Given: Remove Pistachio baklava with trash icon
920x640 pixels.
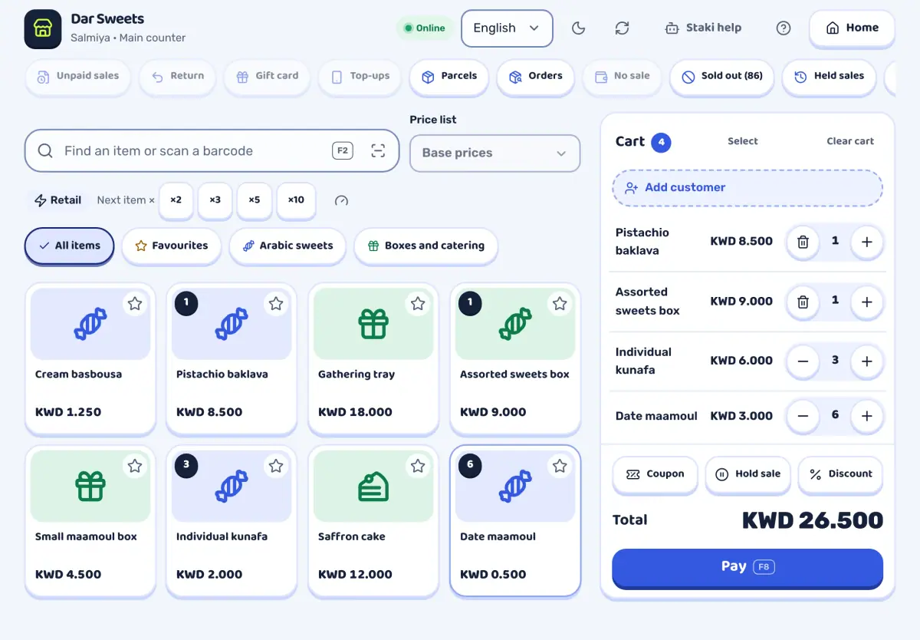Looking at the screenshot, I should click(803, 242).
